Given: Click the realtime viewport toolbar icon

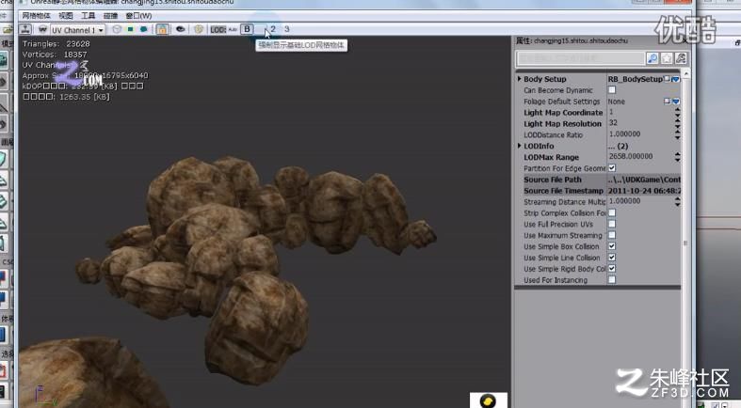Looking at the screenshot, I should (25, 29).
